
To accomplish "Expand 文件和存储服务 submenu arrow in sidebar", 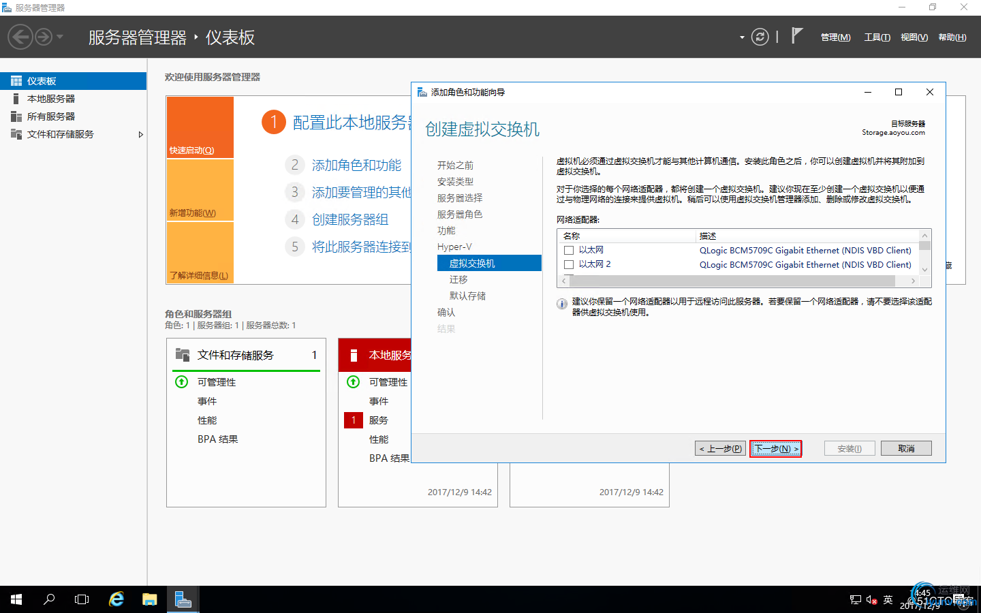I will pyautogui.click(x=140, y=134).
